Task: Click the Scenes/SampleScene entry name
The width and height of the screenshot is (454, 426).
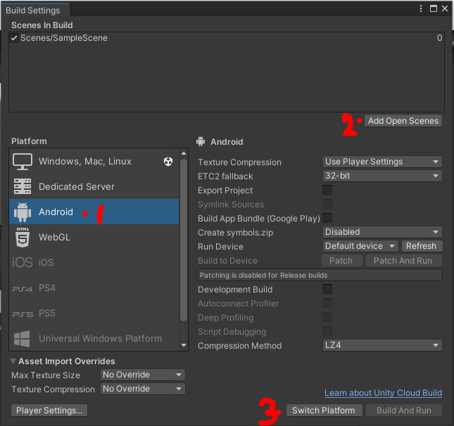Action: pos(64,38)
